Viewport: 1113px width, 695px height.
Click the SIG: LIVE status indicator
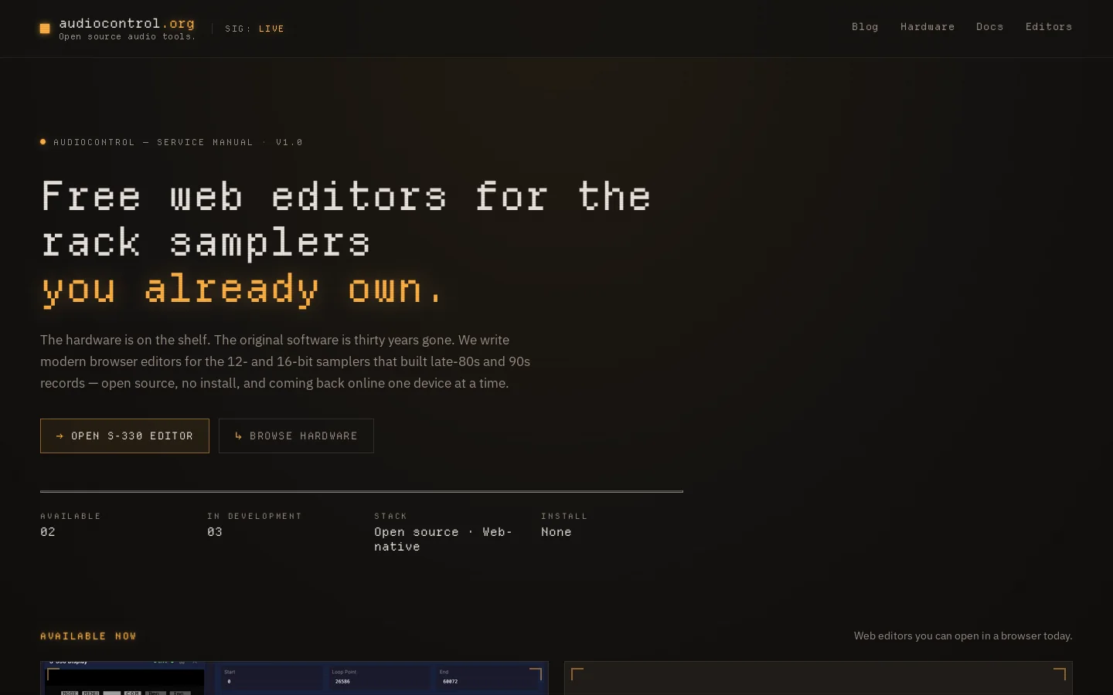pyautogui.click(x=254, y=29)
